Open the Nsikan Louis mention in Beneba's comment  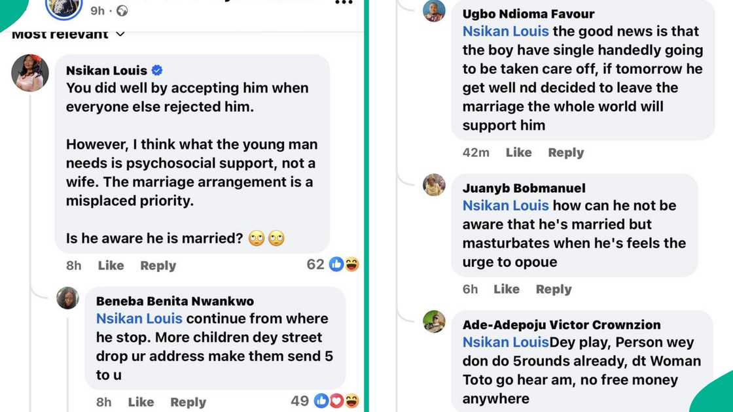pyautogui.click(x=139, y=318)
